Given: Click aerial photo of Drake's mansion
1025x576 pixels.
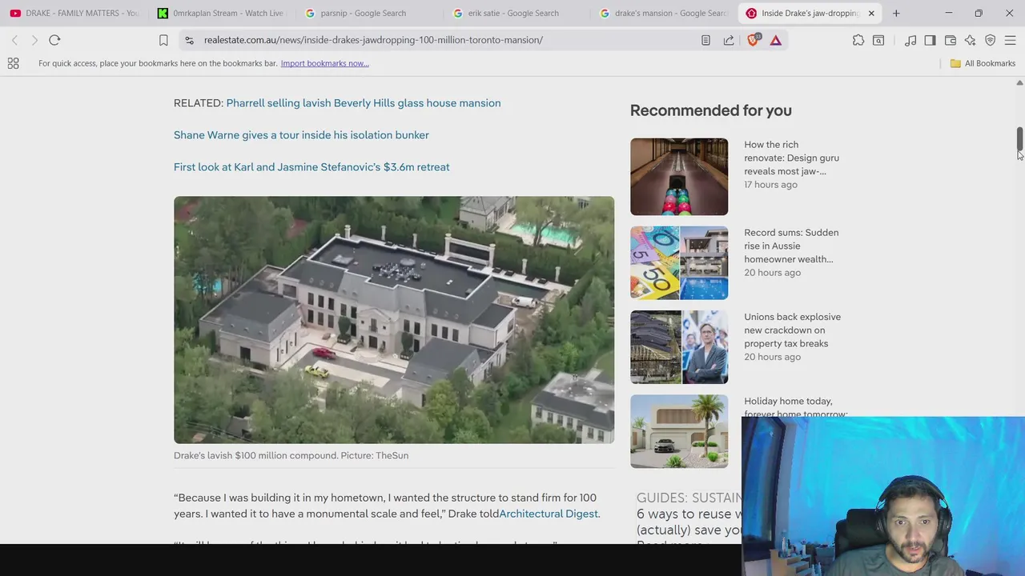Looking at the screenshot, I should pyautogui.click(x=394, y=320).
